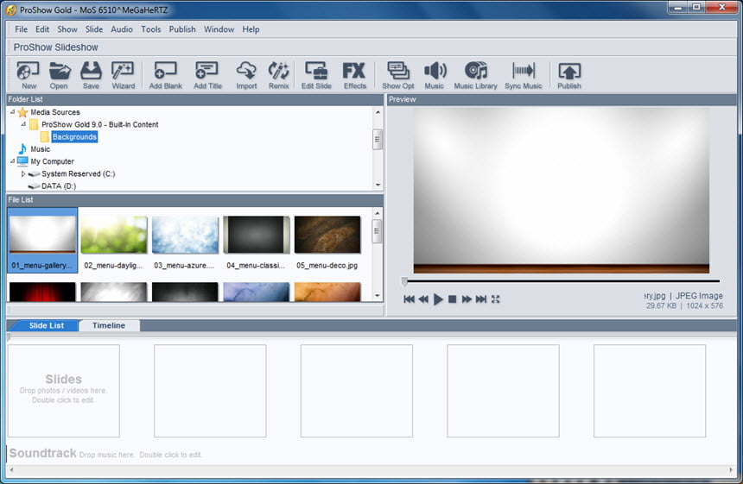Select the System Reserved (C:) drive label
This screenshot has width=743, height=484.
pos(78,173)
